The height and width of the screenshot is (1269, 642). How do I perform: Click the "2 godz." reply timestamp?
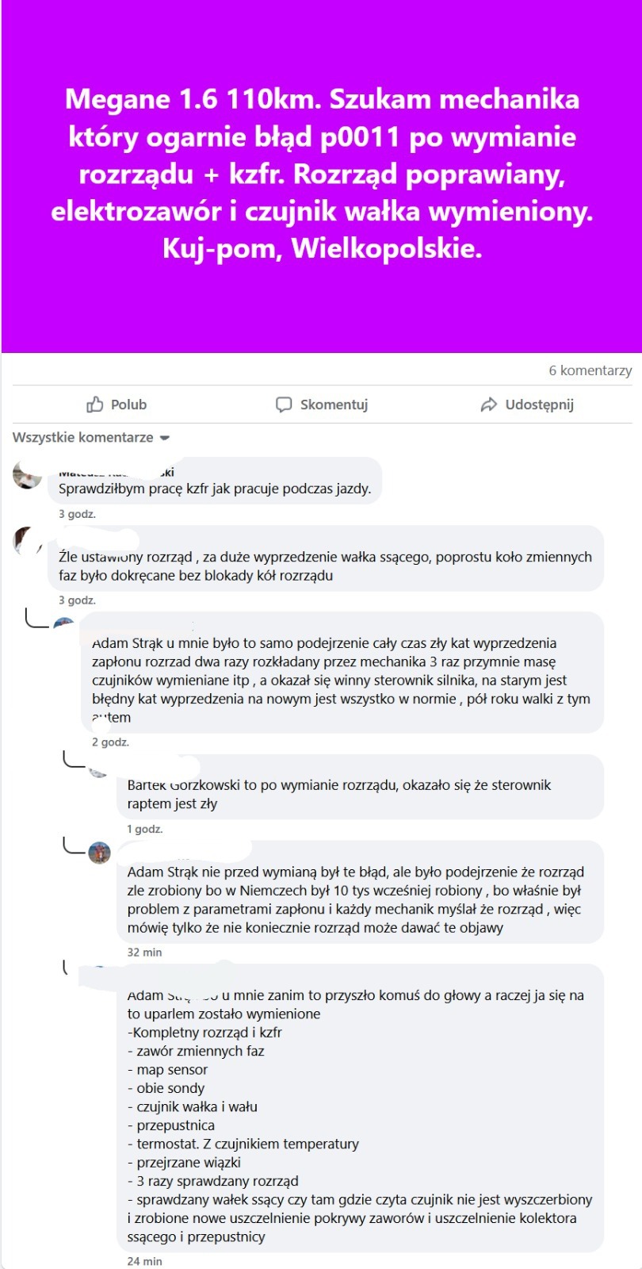coord(110,742)
